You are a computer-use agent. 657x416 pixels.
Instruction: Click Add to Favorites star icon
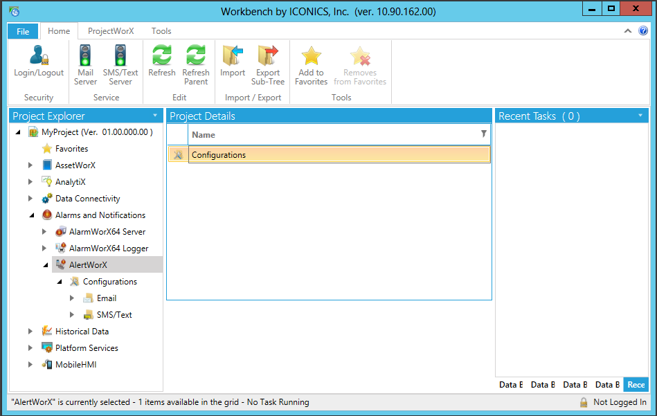click(312, 57)
